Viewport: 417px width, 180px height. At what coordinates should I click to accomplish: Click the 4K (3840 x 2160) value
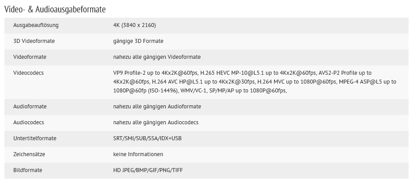[x=135, y=25]
